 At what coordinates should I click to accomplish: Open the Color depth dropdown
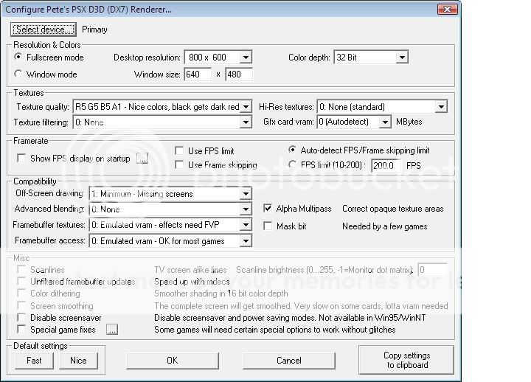tap(402, 58)
